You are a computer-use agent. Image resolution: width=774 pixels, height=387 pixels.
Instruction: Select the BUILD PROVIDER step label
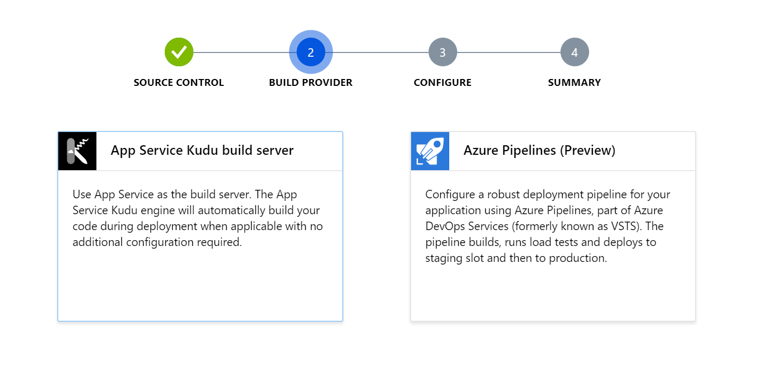[311, 83]
